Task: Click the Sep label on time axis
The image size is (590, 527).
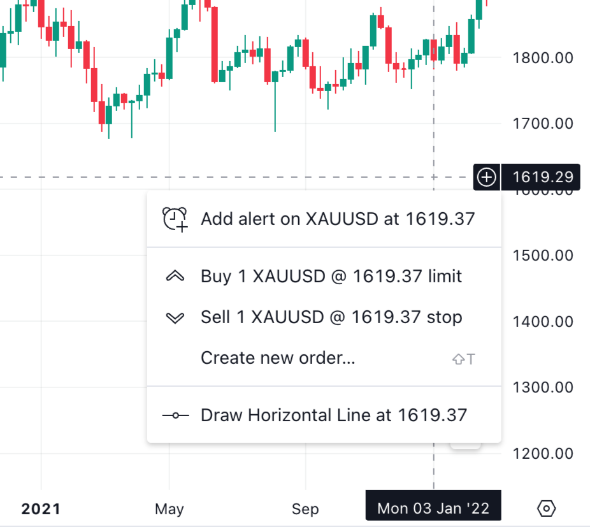Action: point(305,509)
